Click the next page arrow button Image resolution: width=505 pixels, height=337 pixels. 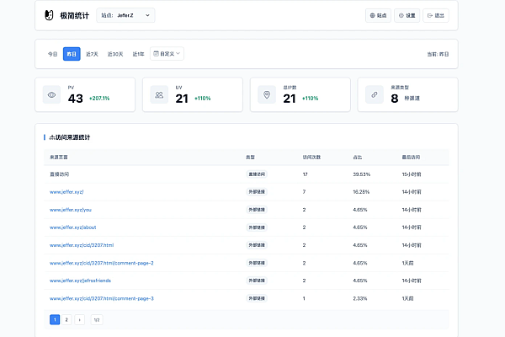(80, 319)
